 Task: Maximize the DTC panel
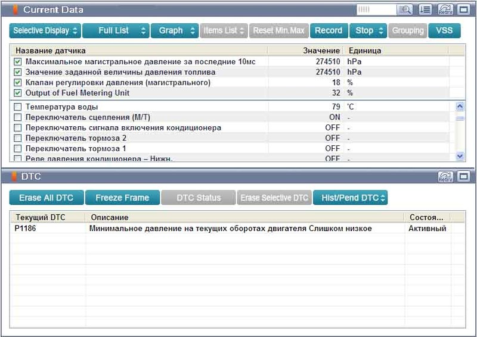(464, 177)
